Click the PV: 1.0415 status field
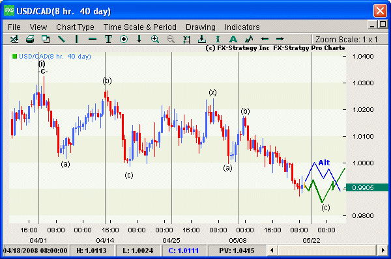 tap(237, 251)
